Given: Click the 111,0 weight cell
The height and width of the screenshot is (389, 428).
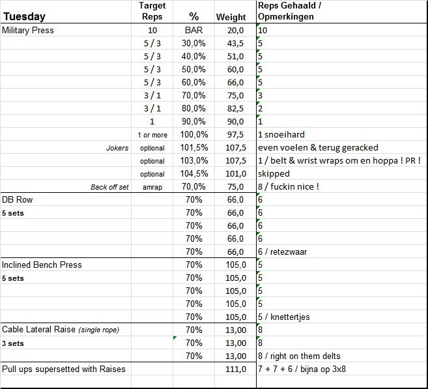Looking at the screenshot, I should click(x=235, y=369).
